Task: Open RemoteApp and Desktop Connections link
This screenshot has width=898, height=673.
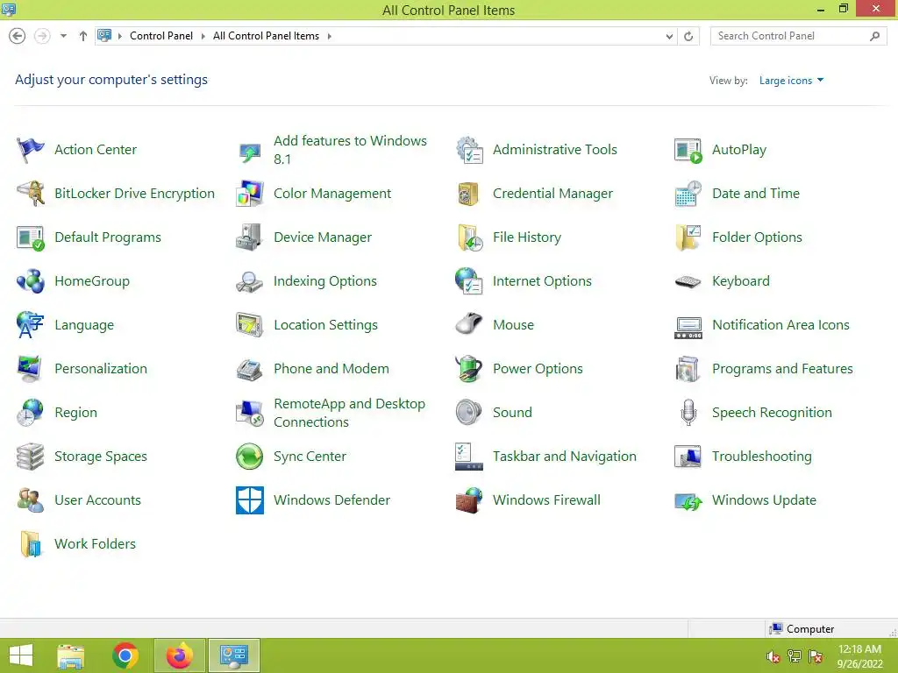Action: pos(349,413)
